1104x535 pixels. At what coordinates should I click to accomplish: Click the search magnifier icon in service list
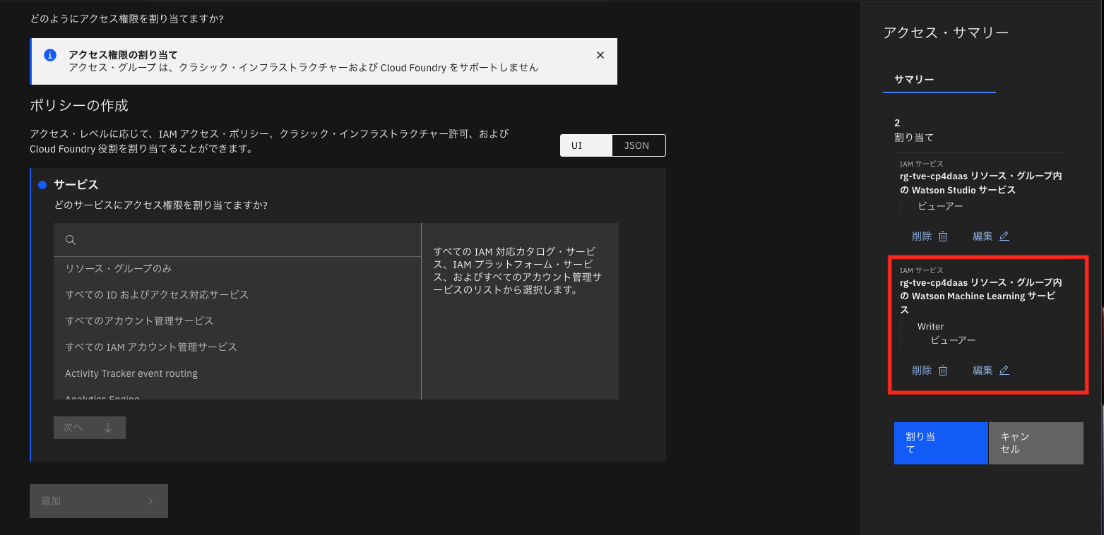71,240
